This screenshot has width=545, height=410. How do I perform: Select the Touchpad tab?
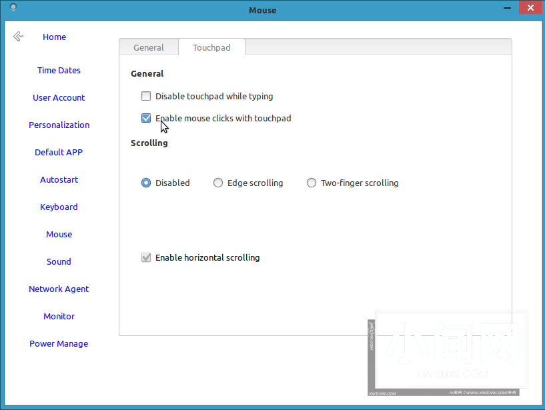(211, 47)
